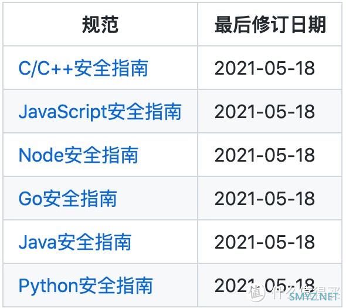Select the date in the JavaScript row

pyautogui.click(x=264, y=112)
